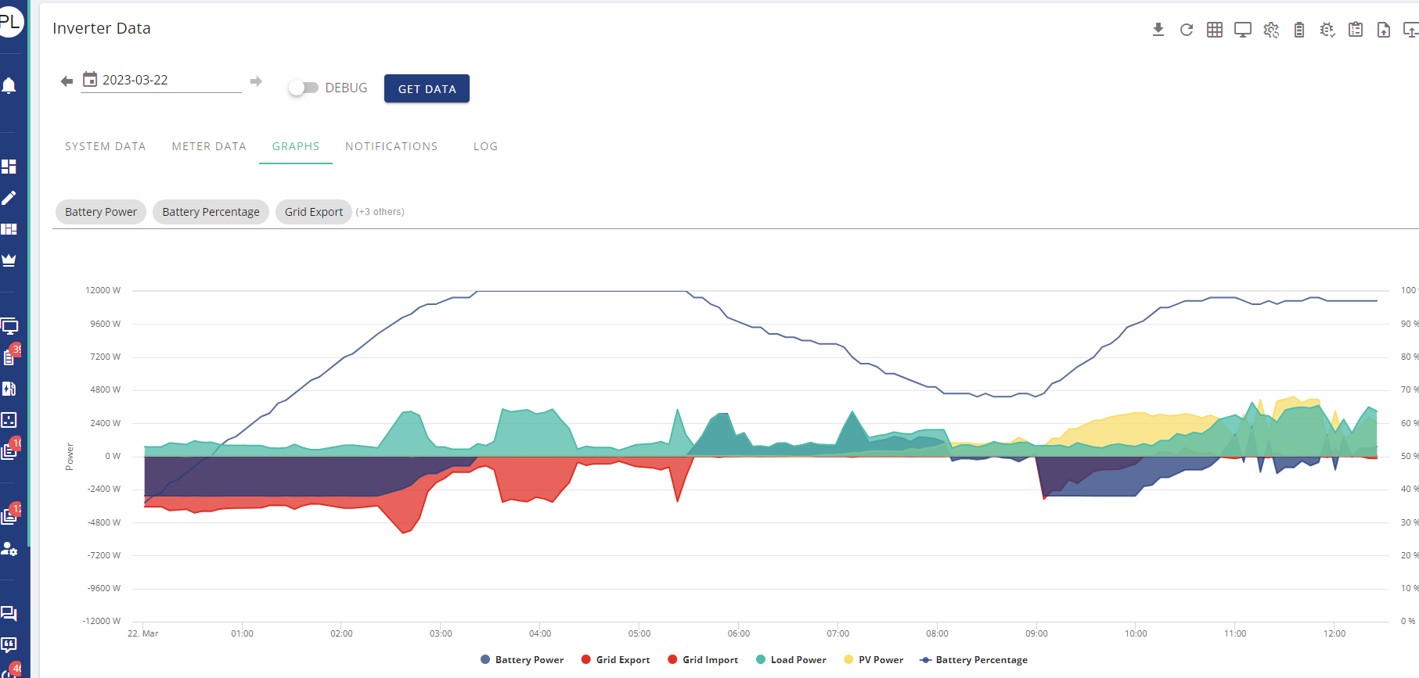Screen dimensions: 1419x678
Task: Expand the '+3 others' series selector
Action: (380, 212)
